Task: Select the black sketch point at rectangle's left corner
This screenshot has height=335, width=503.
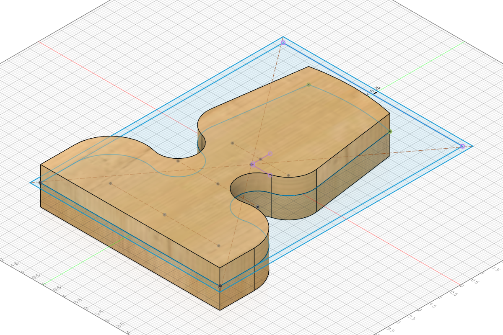Action: coord(40,183)
